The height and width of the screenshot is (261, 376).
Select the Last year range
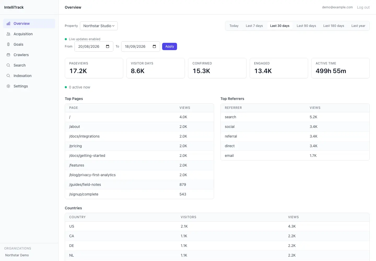[358, 26]
